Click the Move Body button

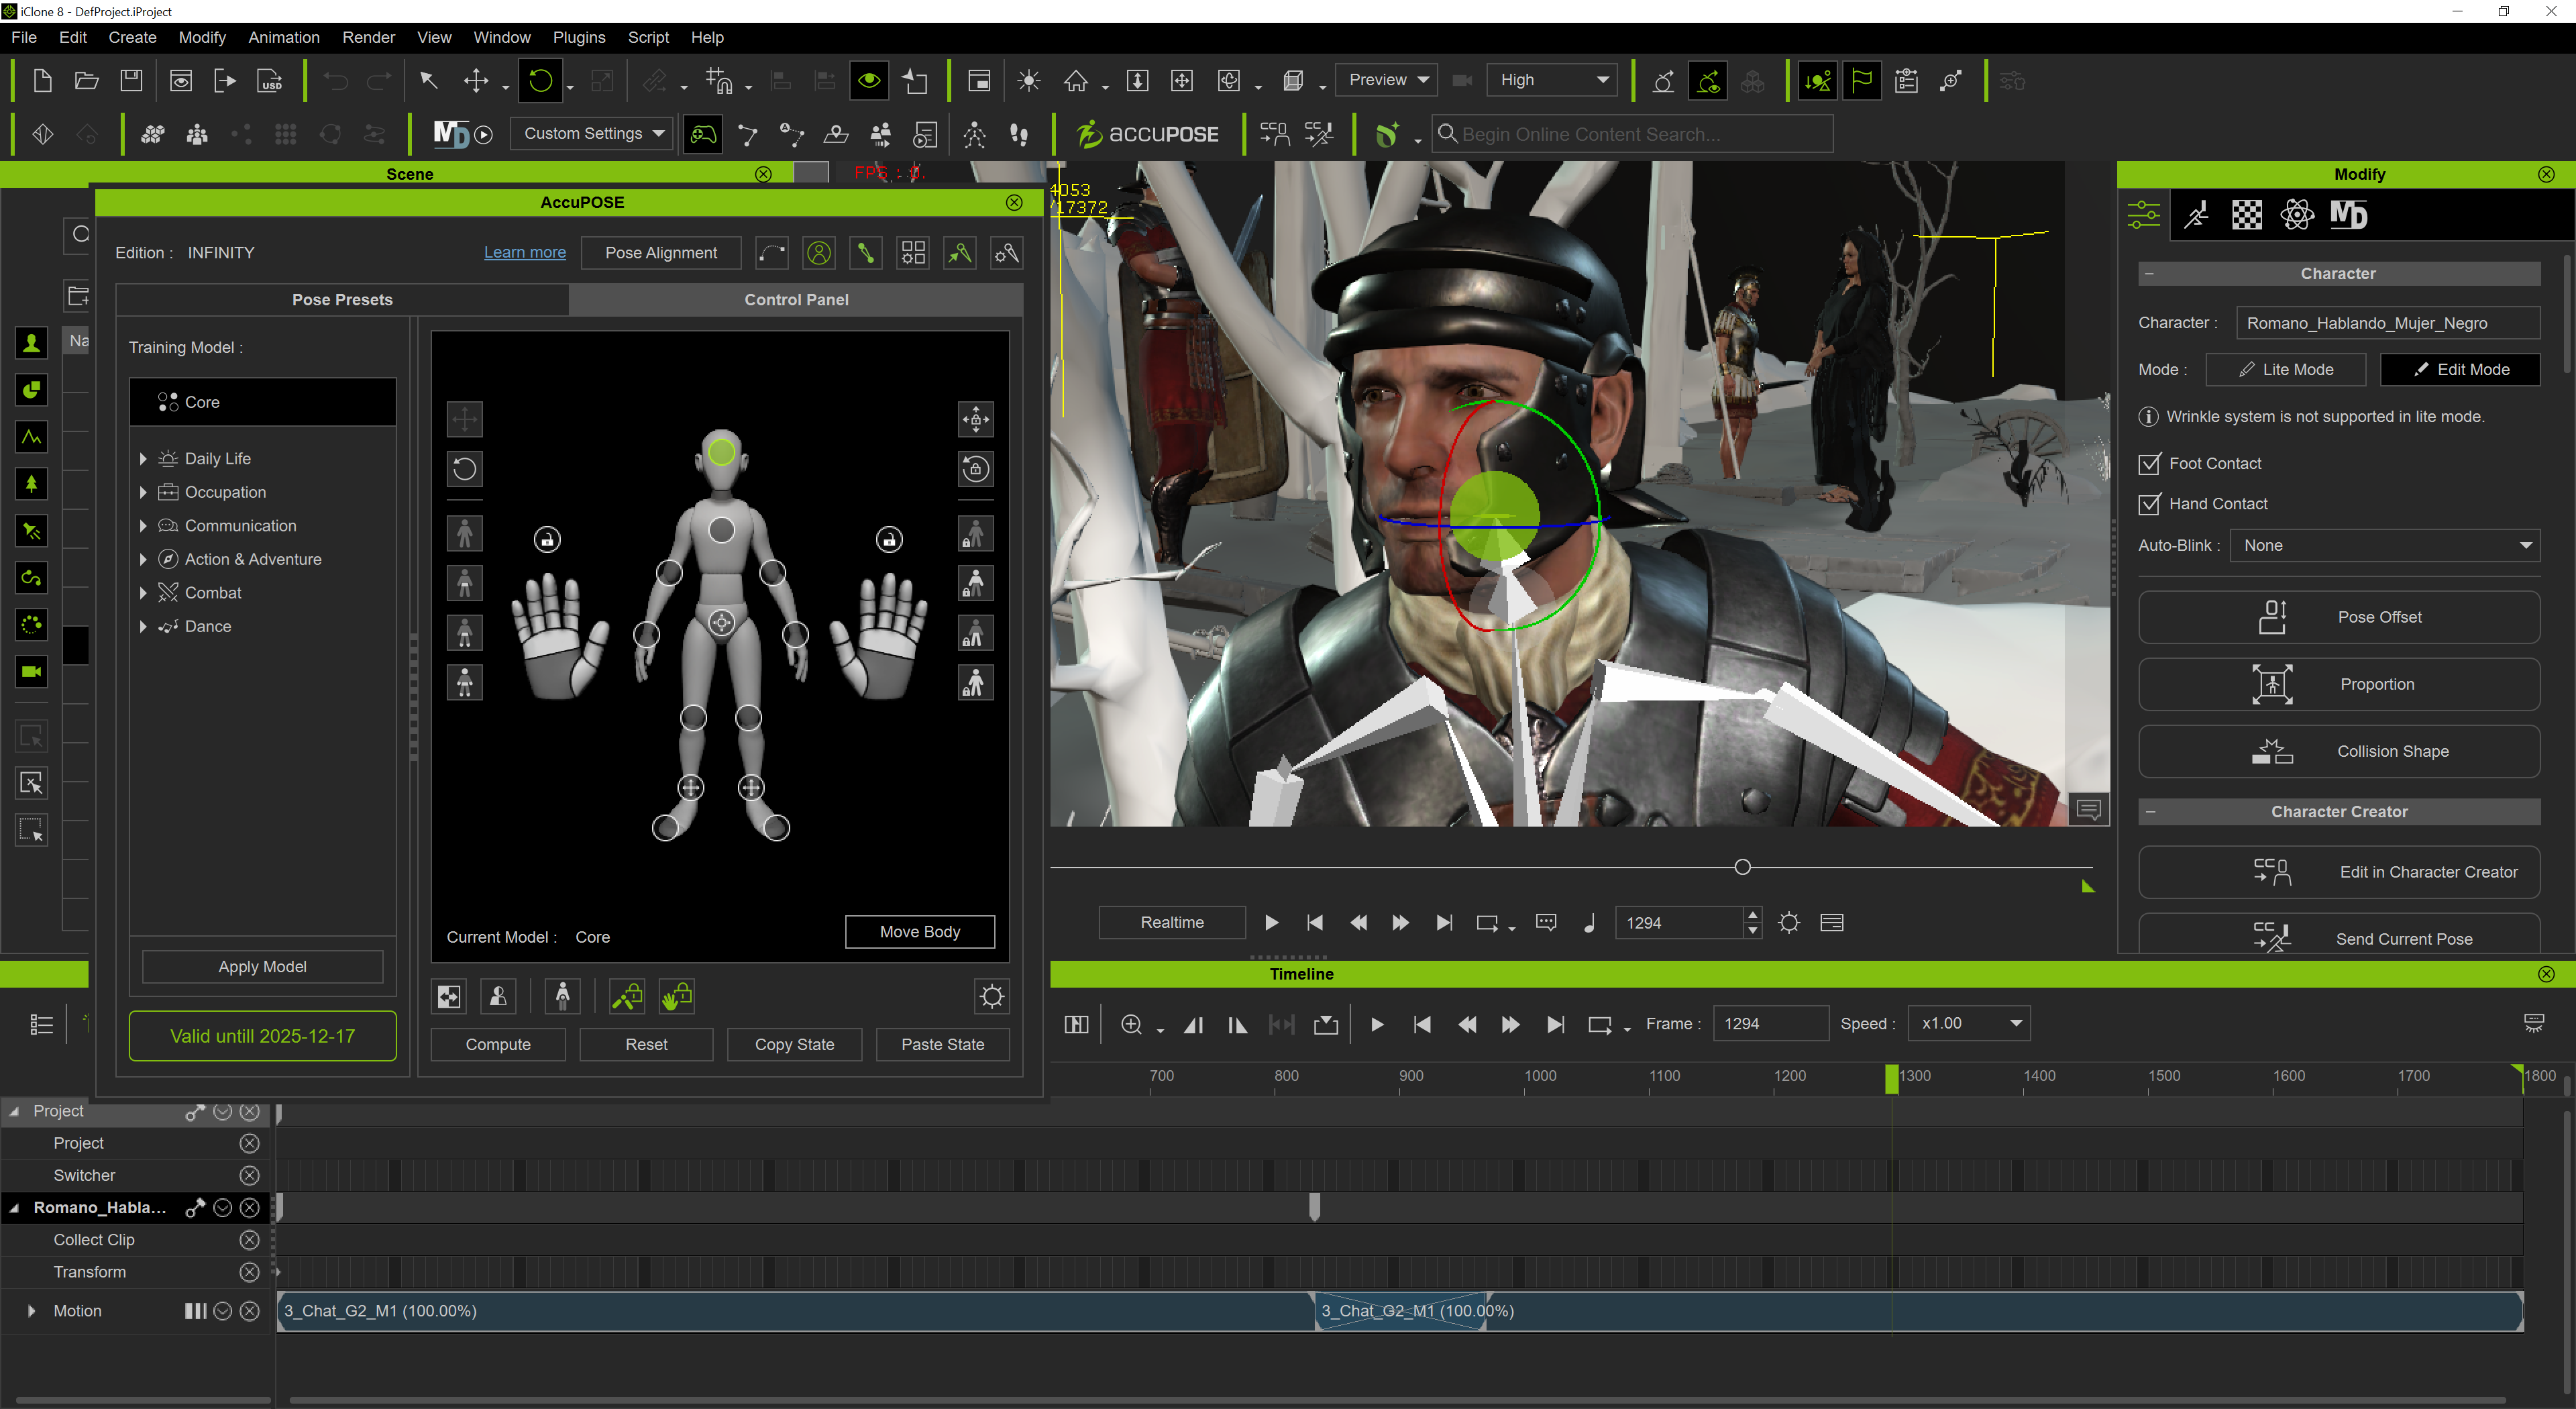tap(920, 932)
